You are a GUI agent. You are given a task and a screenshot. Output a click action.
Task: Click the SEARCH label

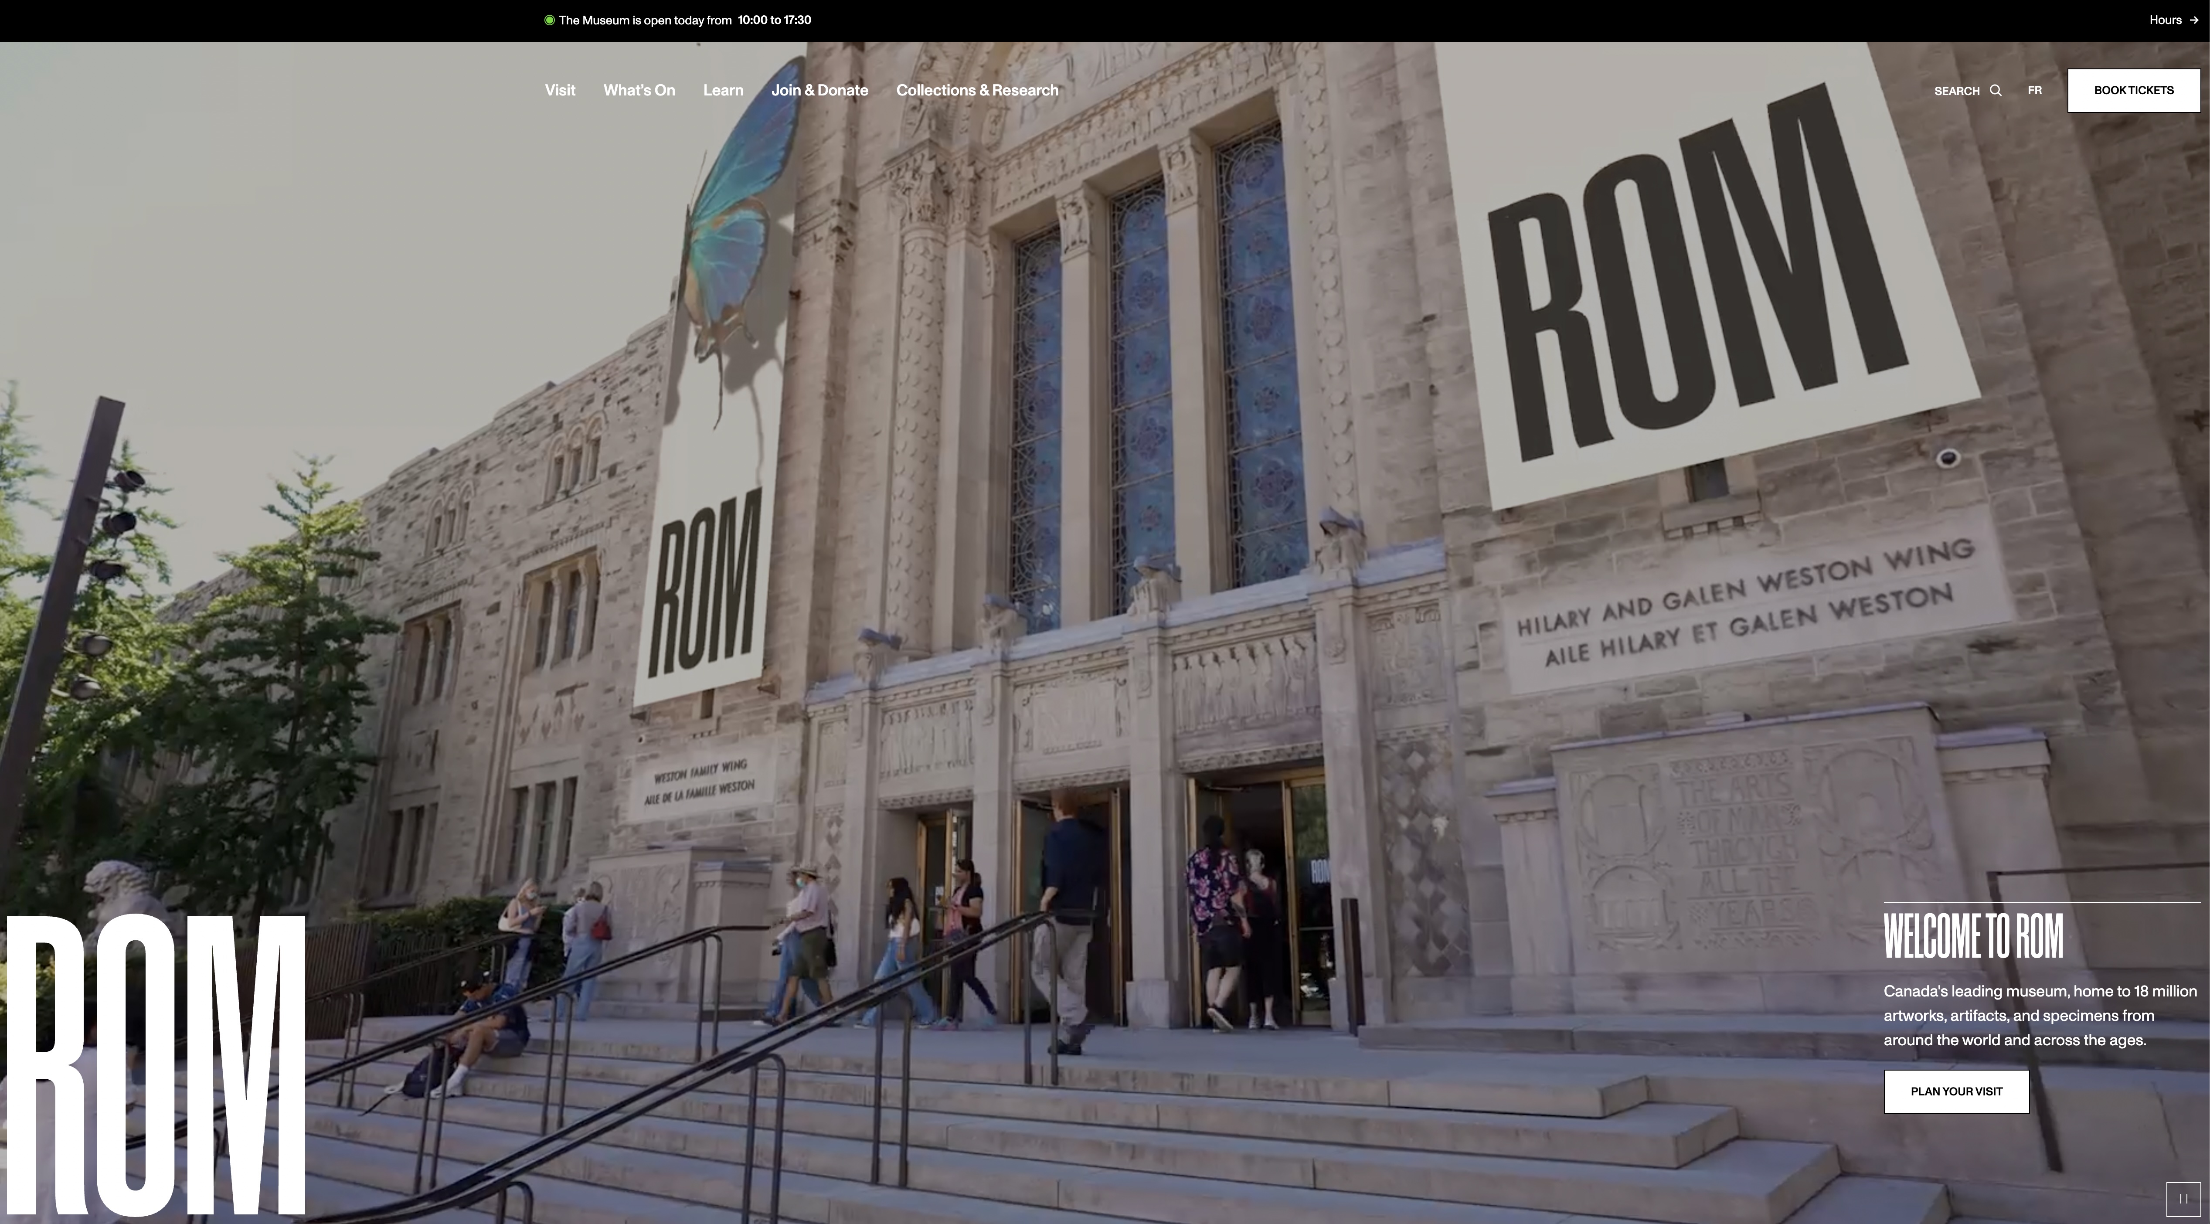coord(1956,90)
